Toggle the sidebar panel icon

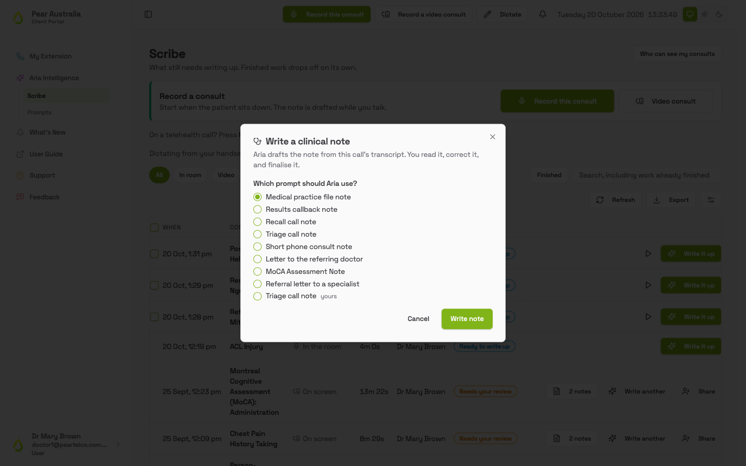click(148, 14)
